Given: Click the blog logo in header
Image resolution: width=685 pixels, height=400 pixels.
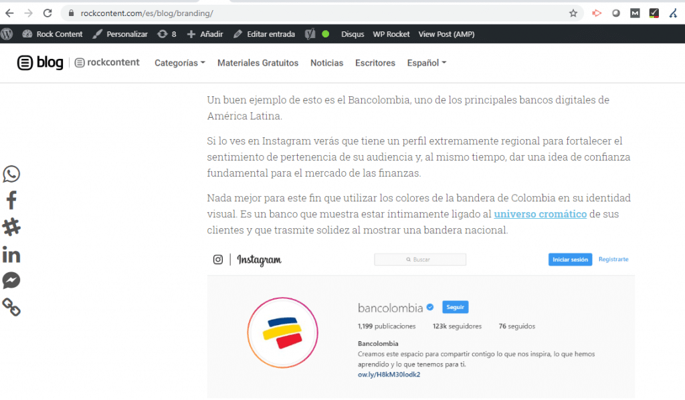Looking at the screenshot, I should click(x=40, y=62).
